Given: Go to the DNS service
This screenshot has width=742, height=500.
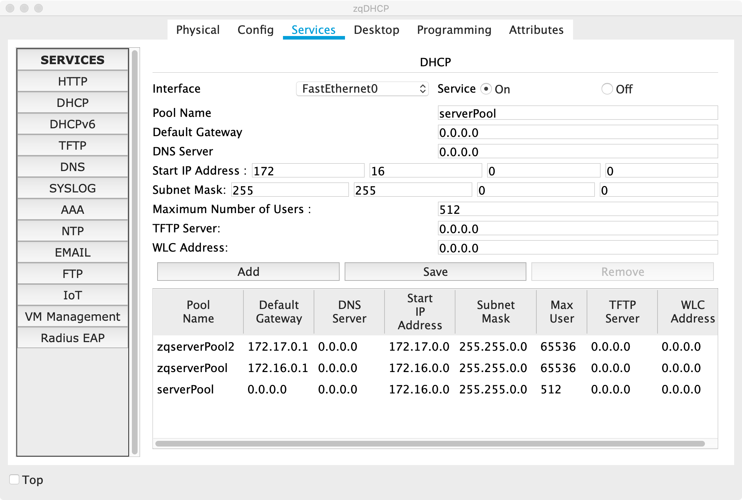Looking at the screenshot, I should [72, 167].
